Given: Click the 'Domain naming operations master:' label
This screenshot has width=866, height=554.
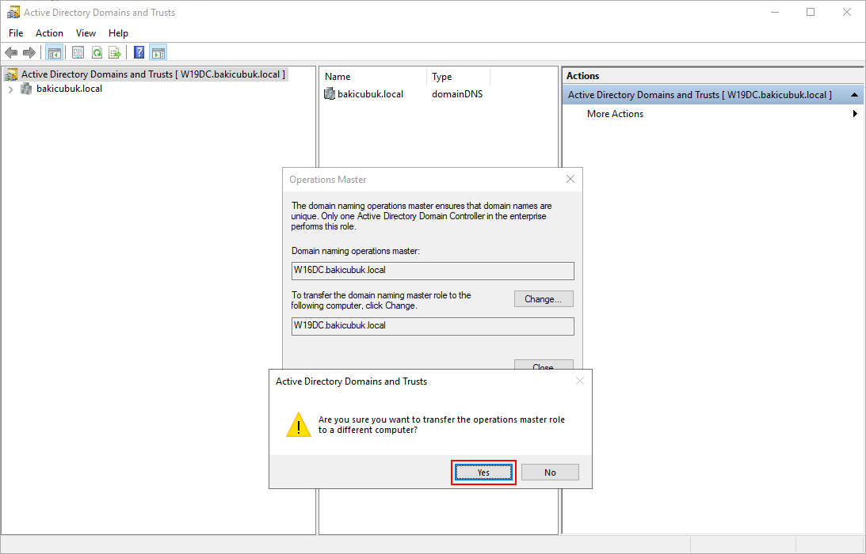Looking at the screenshot, I should 356,251.
